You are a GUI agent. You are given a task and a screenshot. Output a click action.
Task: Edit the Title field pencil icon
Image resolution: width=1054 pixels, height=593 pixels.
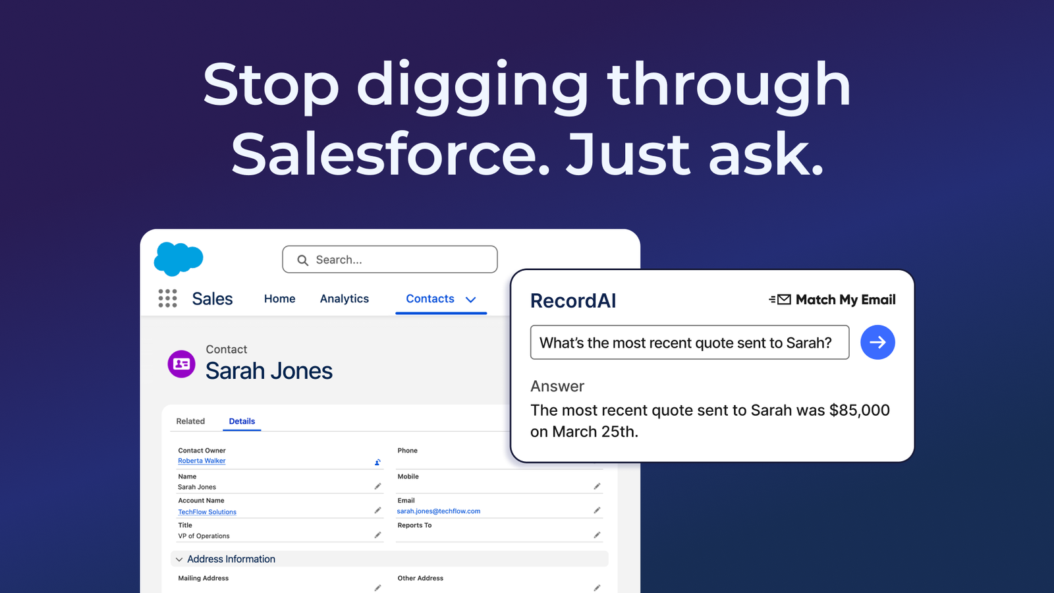point(377,535)
